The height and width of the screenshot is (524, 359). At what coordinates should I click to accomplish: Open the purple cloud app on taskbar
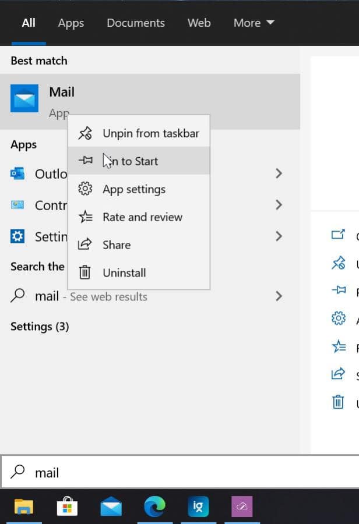coord(242,507)
